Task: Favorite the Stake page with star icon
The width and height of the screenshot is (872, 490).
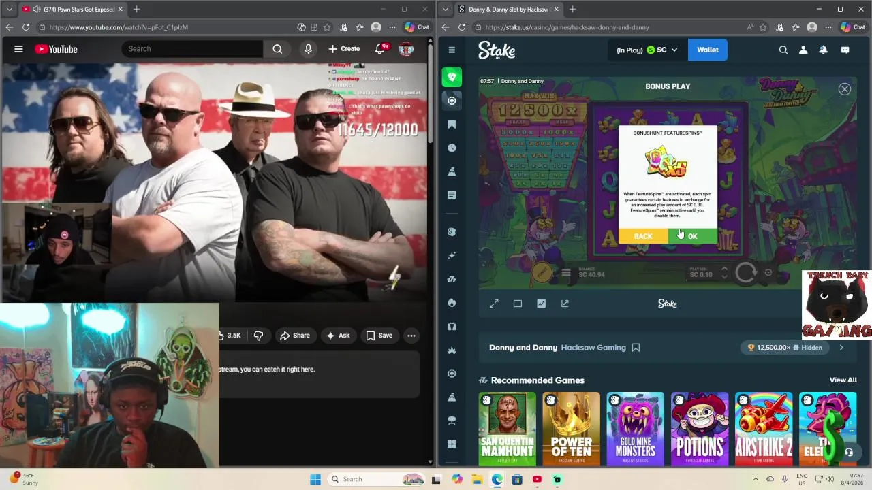Action: click(x=763, y=27)
